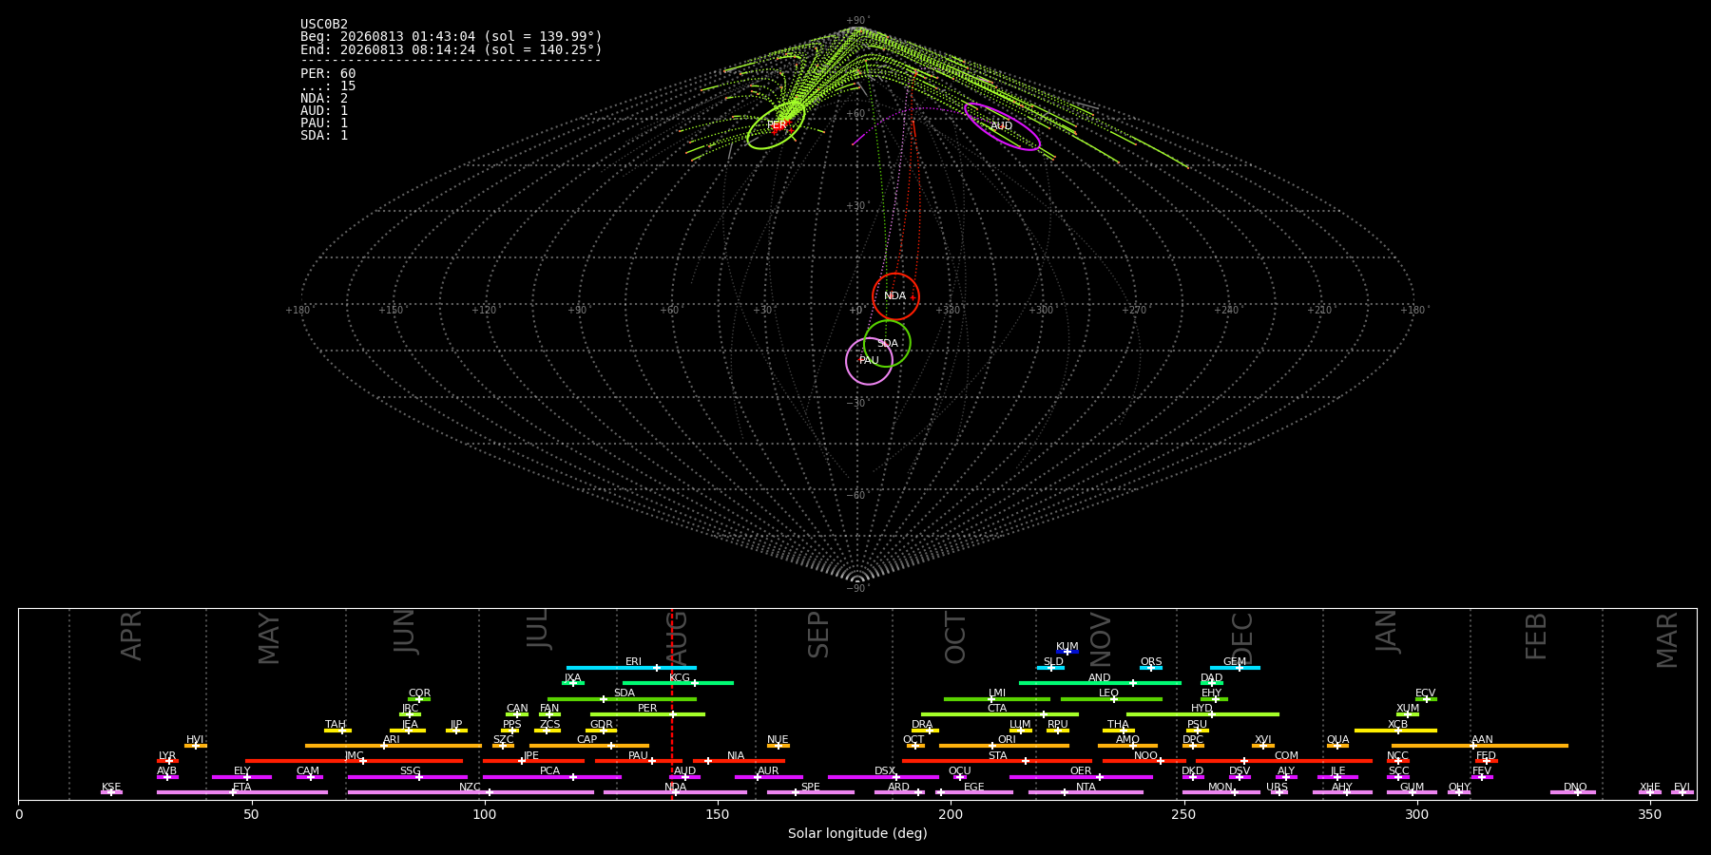Click the DEC month label
The width and height of the screenshot is (1711, 855).
pos(1242,637)
